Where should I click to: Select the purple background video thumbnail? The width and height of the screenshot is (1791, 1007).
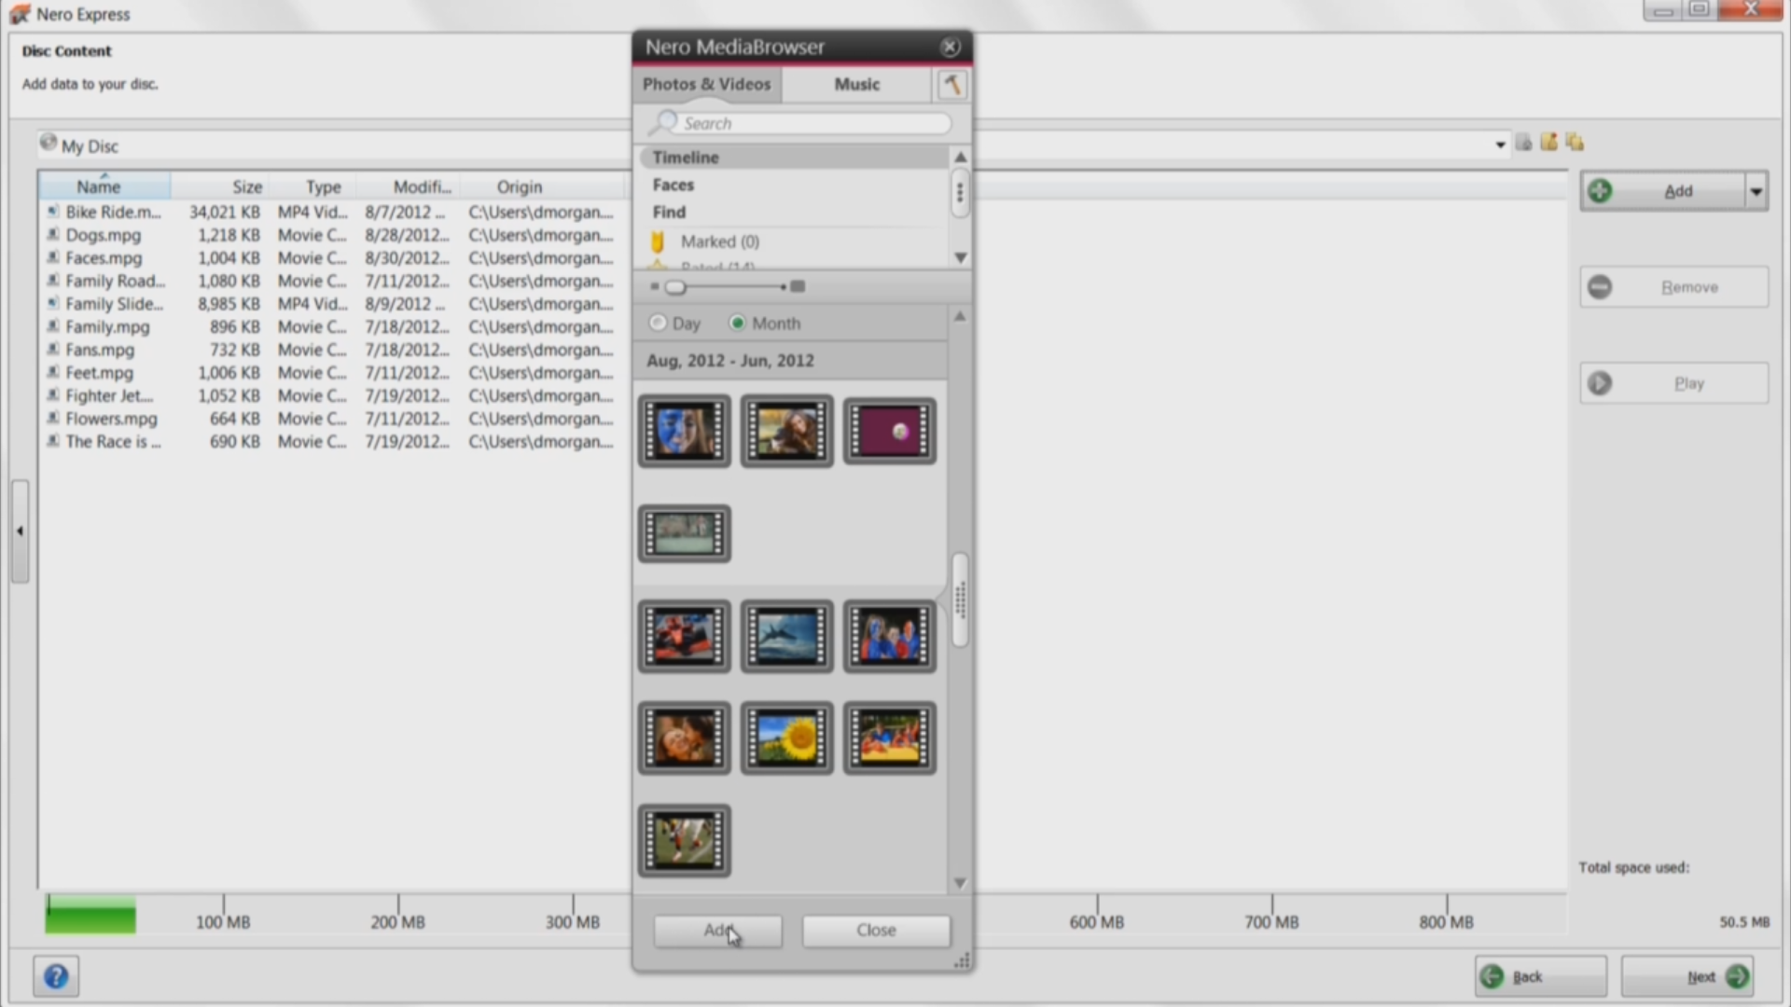(x=890, y=431)
